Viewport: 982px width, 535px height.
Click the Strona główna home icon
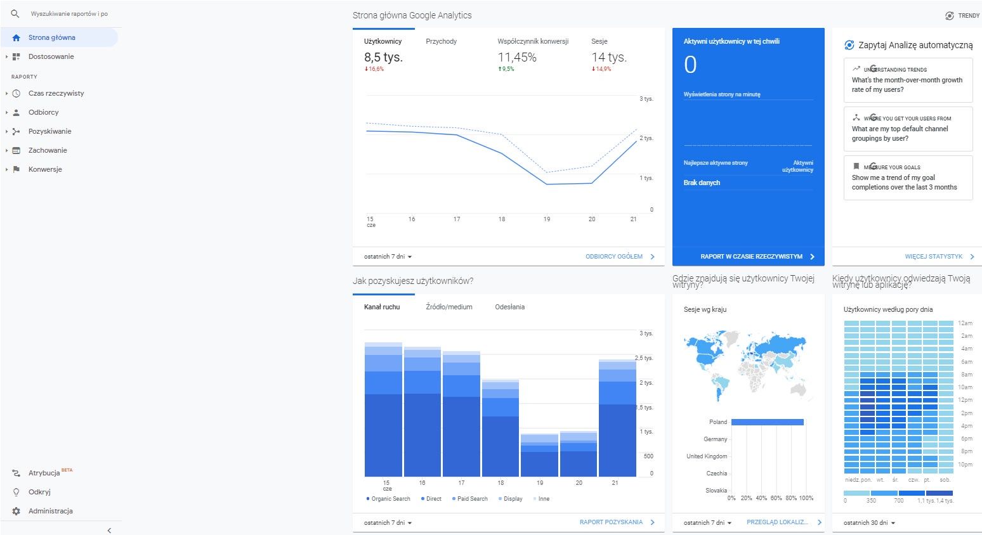pos(16,37)
